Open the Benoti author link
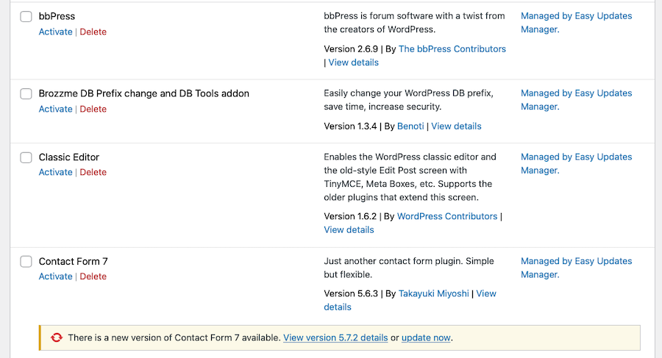Image resolution: width=662 pixels, height=358 pixels. tap(410, 126)
